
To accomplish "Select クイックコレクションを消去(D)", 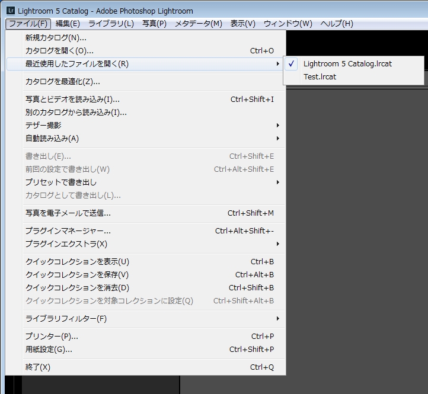I will 146,288.
